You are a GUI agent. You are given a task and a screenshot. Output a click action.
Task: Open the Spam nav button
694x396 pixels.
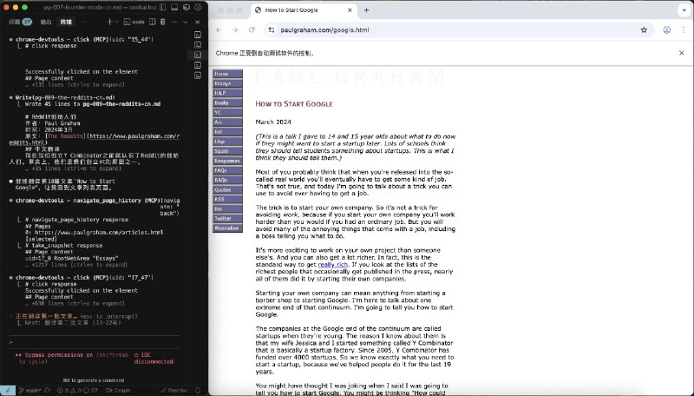pyautogui.click(x=227, y=151)
